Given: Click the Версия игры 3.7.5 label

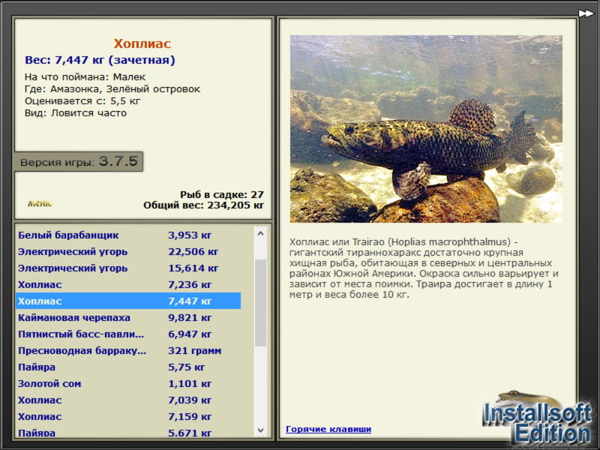Looking at the screenshot, I should [79, 161].
